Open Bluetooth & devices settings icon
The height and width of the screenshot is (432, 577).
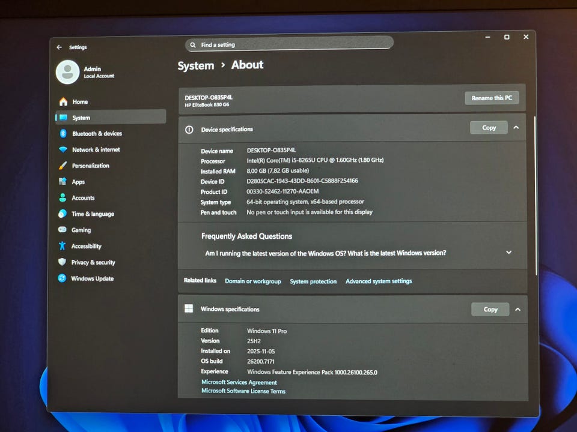point(63,134)
